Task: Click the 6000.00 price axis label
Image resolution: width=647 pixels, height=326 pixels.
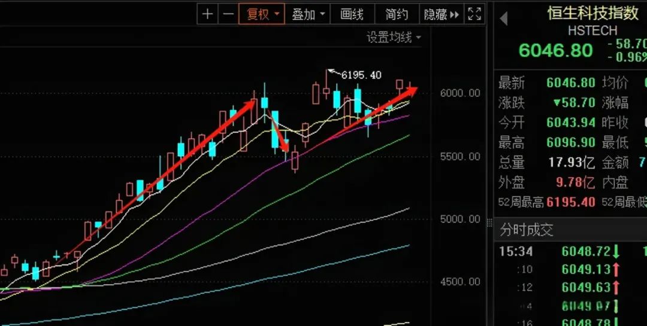Action: (459, 93)
